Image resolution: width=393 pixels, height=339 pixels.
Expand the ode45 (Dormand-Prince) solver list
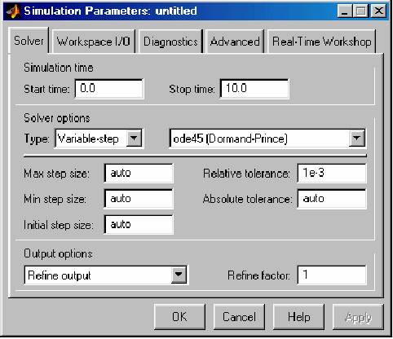[356, 139]
